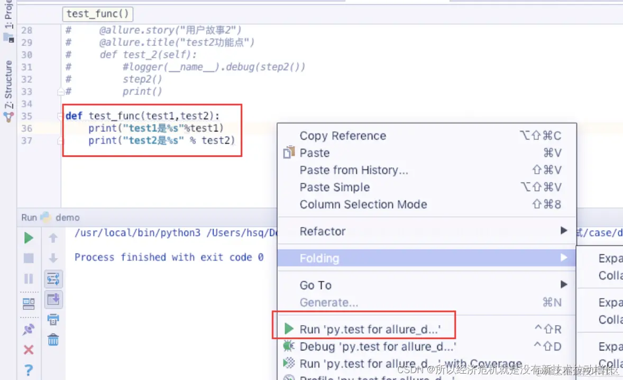
Task: Toggle the Pin Tab pushpin icon
Action: click(x=28, y=329)
